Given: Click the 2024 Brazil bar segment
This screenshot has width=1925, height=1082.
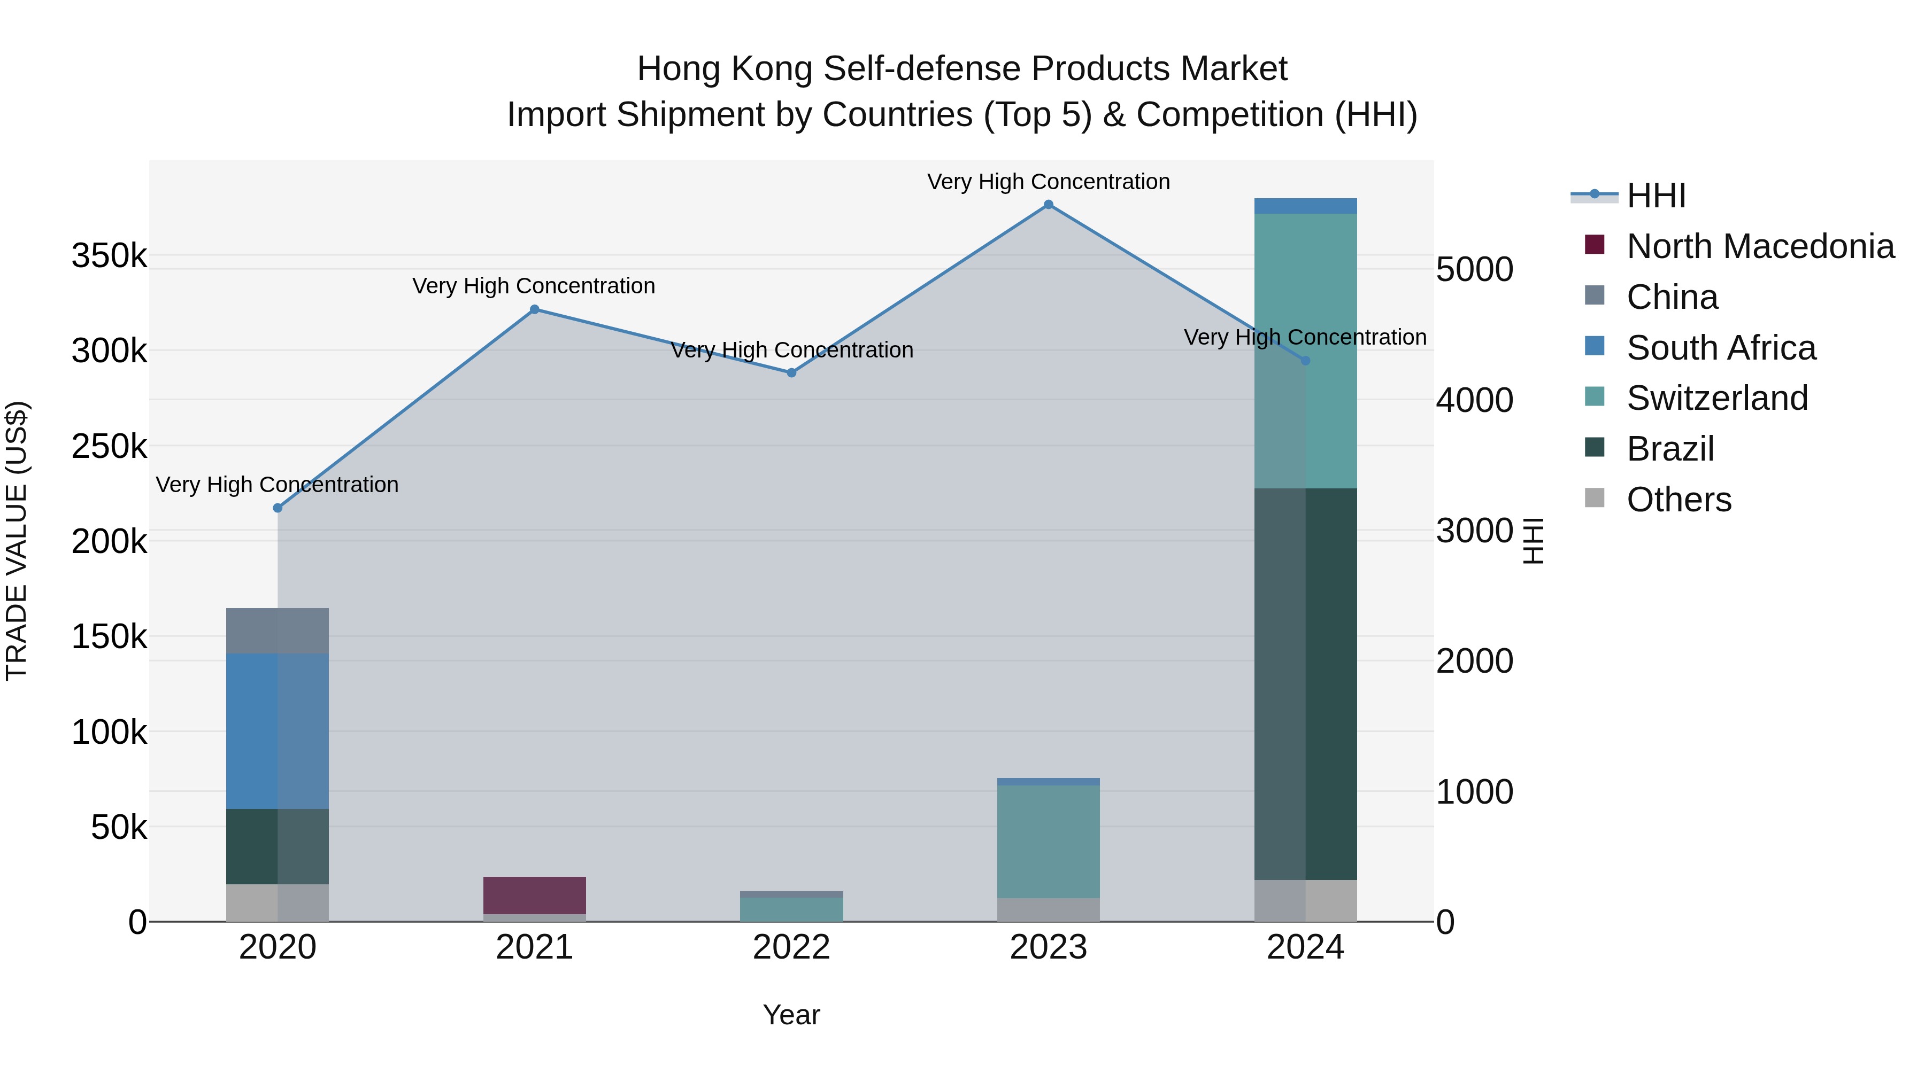Looking at the screenshot, I should click(1305, 684).
